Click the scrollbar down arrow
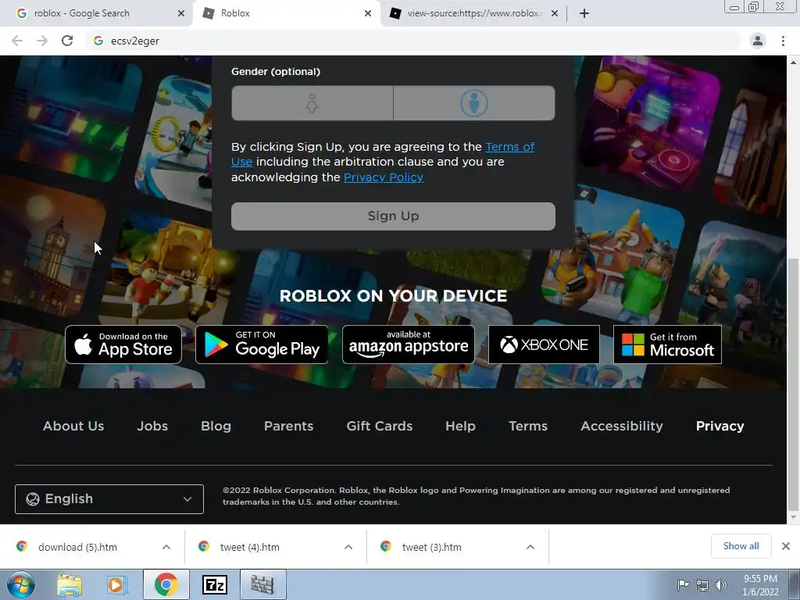Screen dimensions: 800x600 (793, 518)
